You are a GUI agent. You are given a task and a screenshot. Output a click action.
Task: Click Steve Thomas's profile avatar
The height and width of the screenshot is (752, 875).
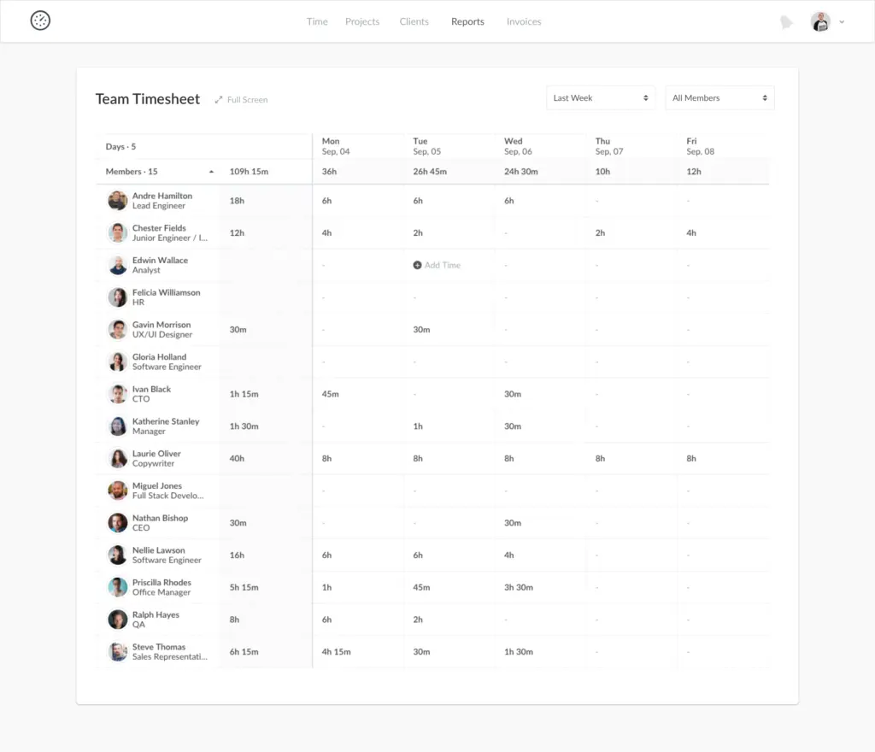click(x=117, y=651)
